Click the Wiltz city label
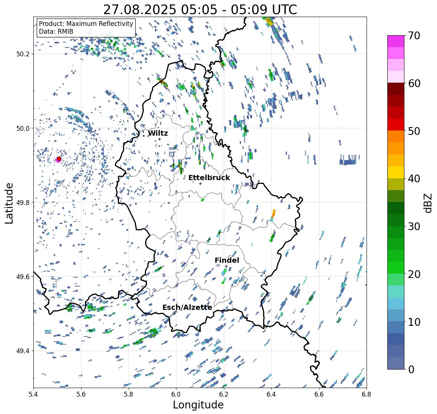Viewport: 437px width, 414px height. click(158, 133)
